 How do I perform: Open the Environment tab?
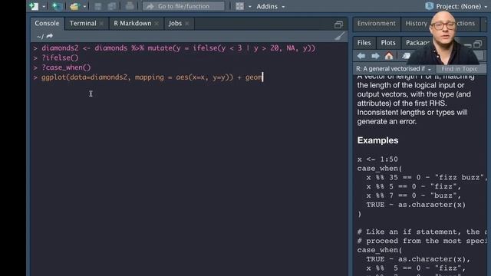pos(377,24)
